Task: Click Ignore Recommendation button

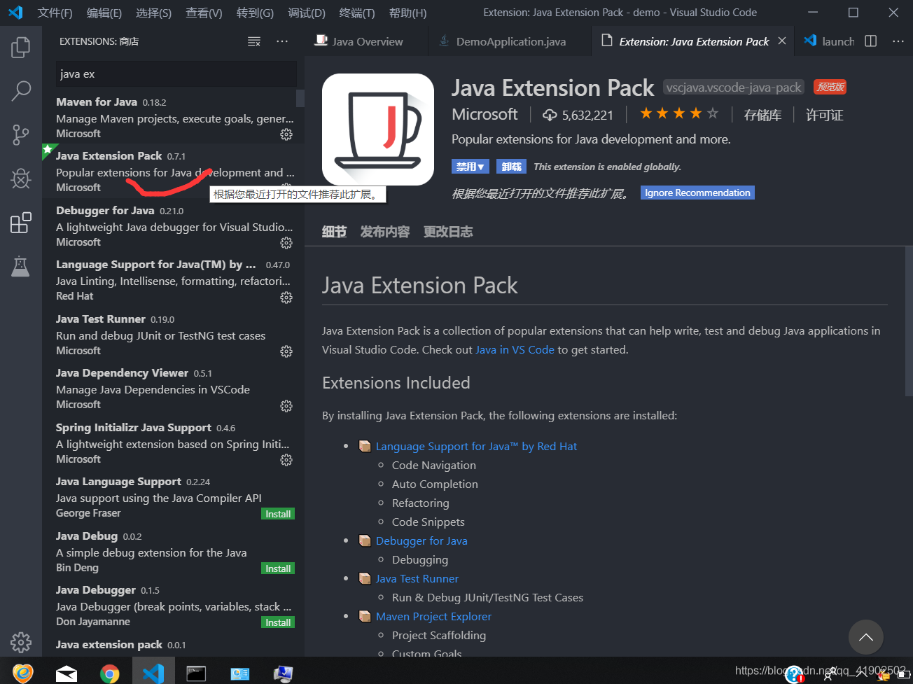Action: click(x=697, y=193)
